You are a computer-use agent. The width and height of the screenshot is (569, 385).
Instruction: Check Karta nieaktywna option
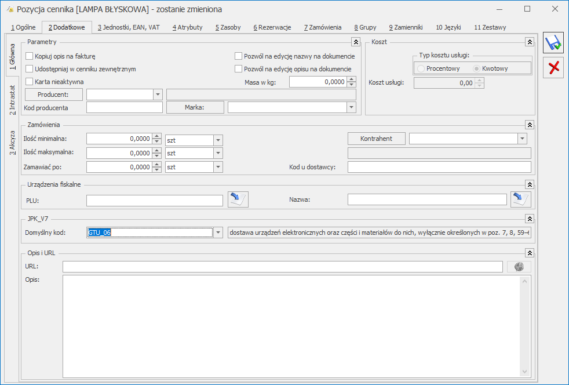pos(29,82)
